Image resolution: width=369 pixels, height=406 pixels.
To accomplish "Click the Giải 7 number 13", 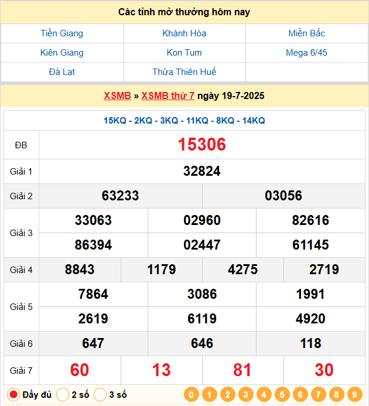I will click(x=161, y=370).
